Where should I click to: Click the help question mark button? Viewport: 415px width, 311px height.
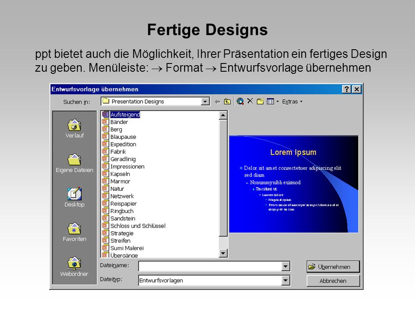point(347,89)
